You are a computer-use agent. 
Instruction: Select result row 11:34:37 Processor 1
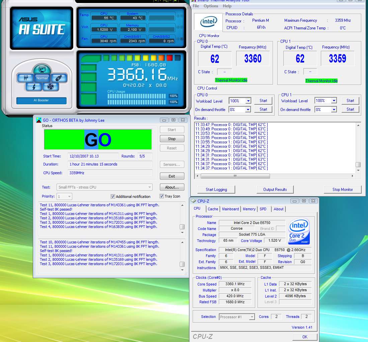(232, 168)
